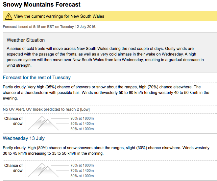217x181 pixels.
Task: Click the Wednesday snow mountain graphic
Action: point(43,170)
